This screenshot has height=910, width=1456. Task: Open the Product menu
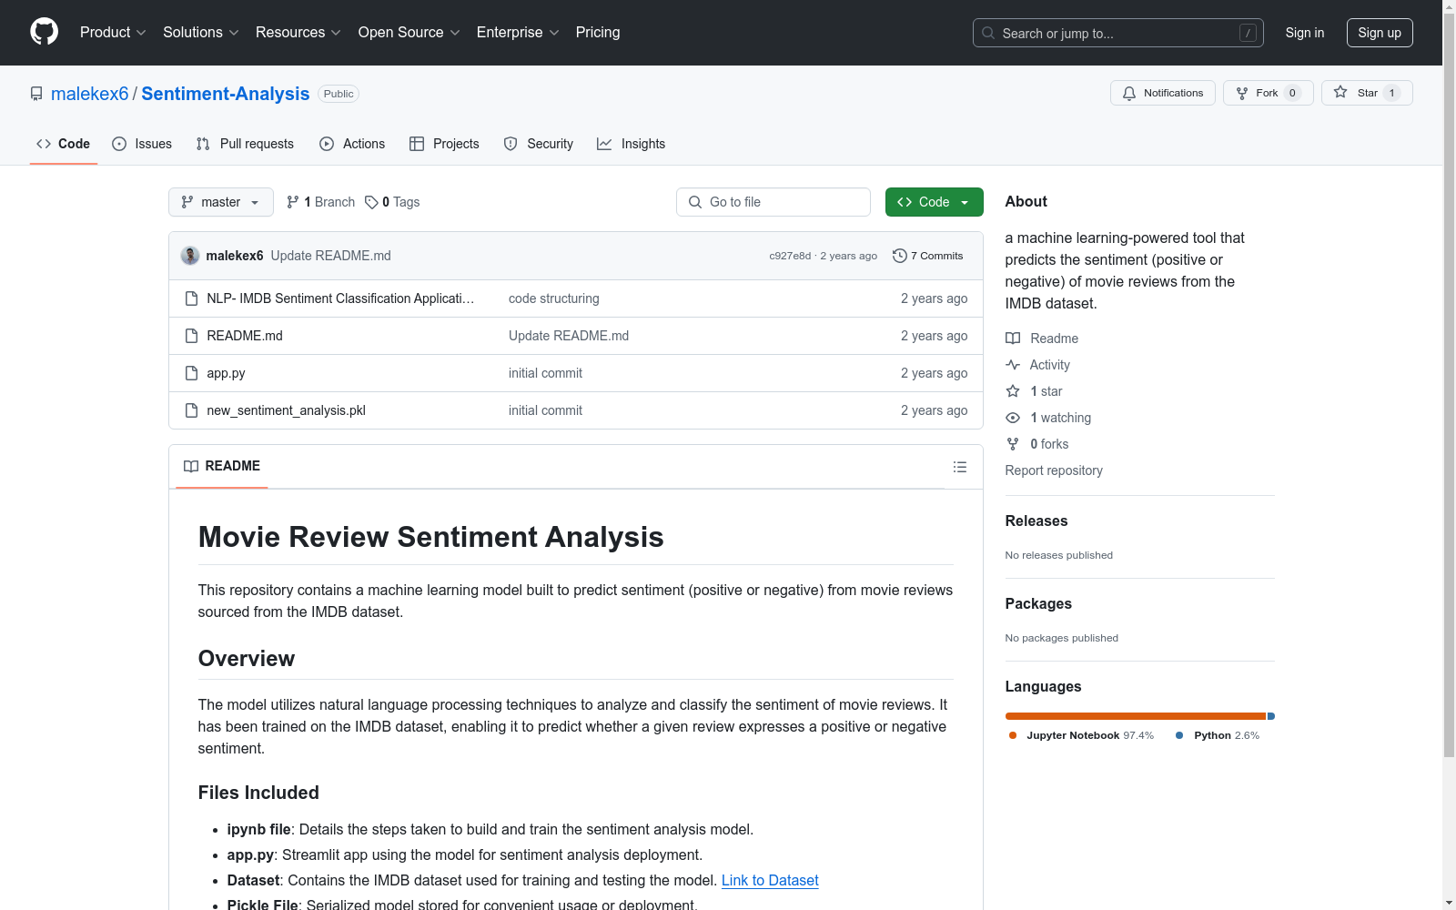tap(113, 33)
